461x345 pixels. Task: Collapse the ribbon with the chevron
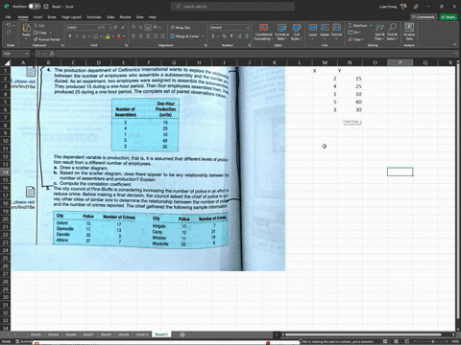click(455, 44)
